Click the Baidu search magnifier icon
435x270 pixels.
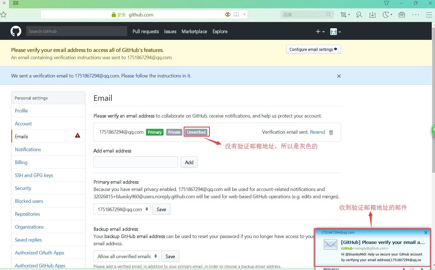[328, 15]
